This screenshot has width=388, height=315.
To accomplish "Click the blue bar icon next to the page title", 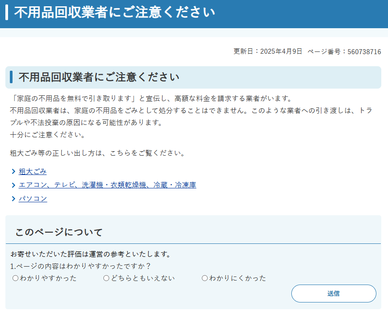I will 6,13.
